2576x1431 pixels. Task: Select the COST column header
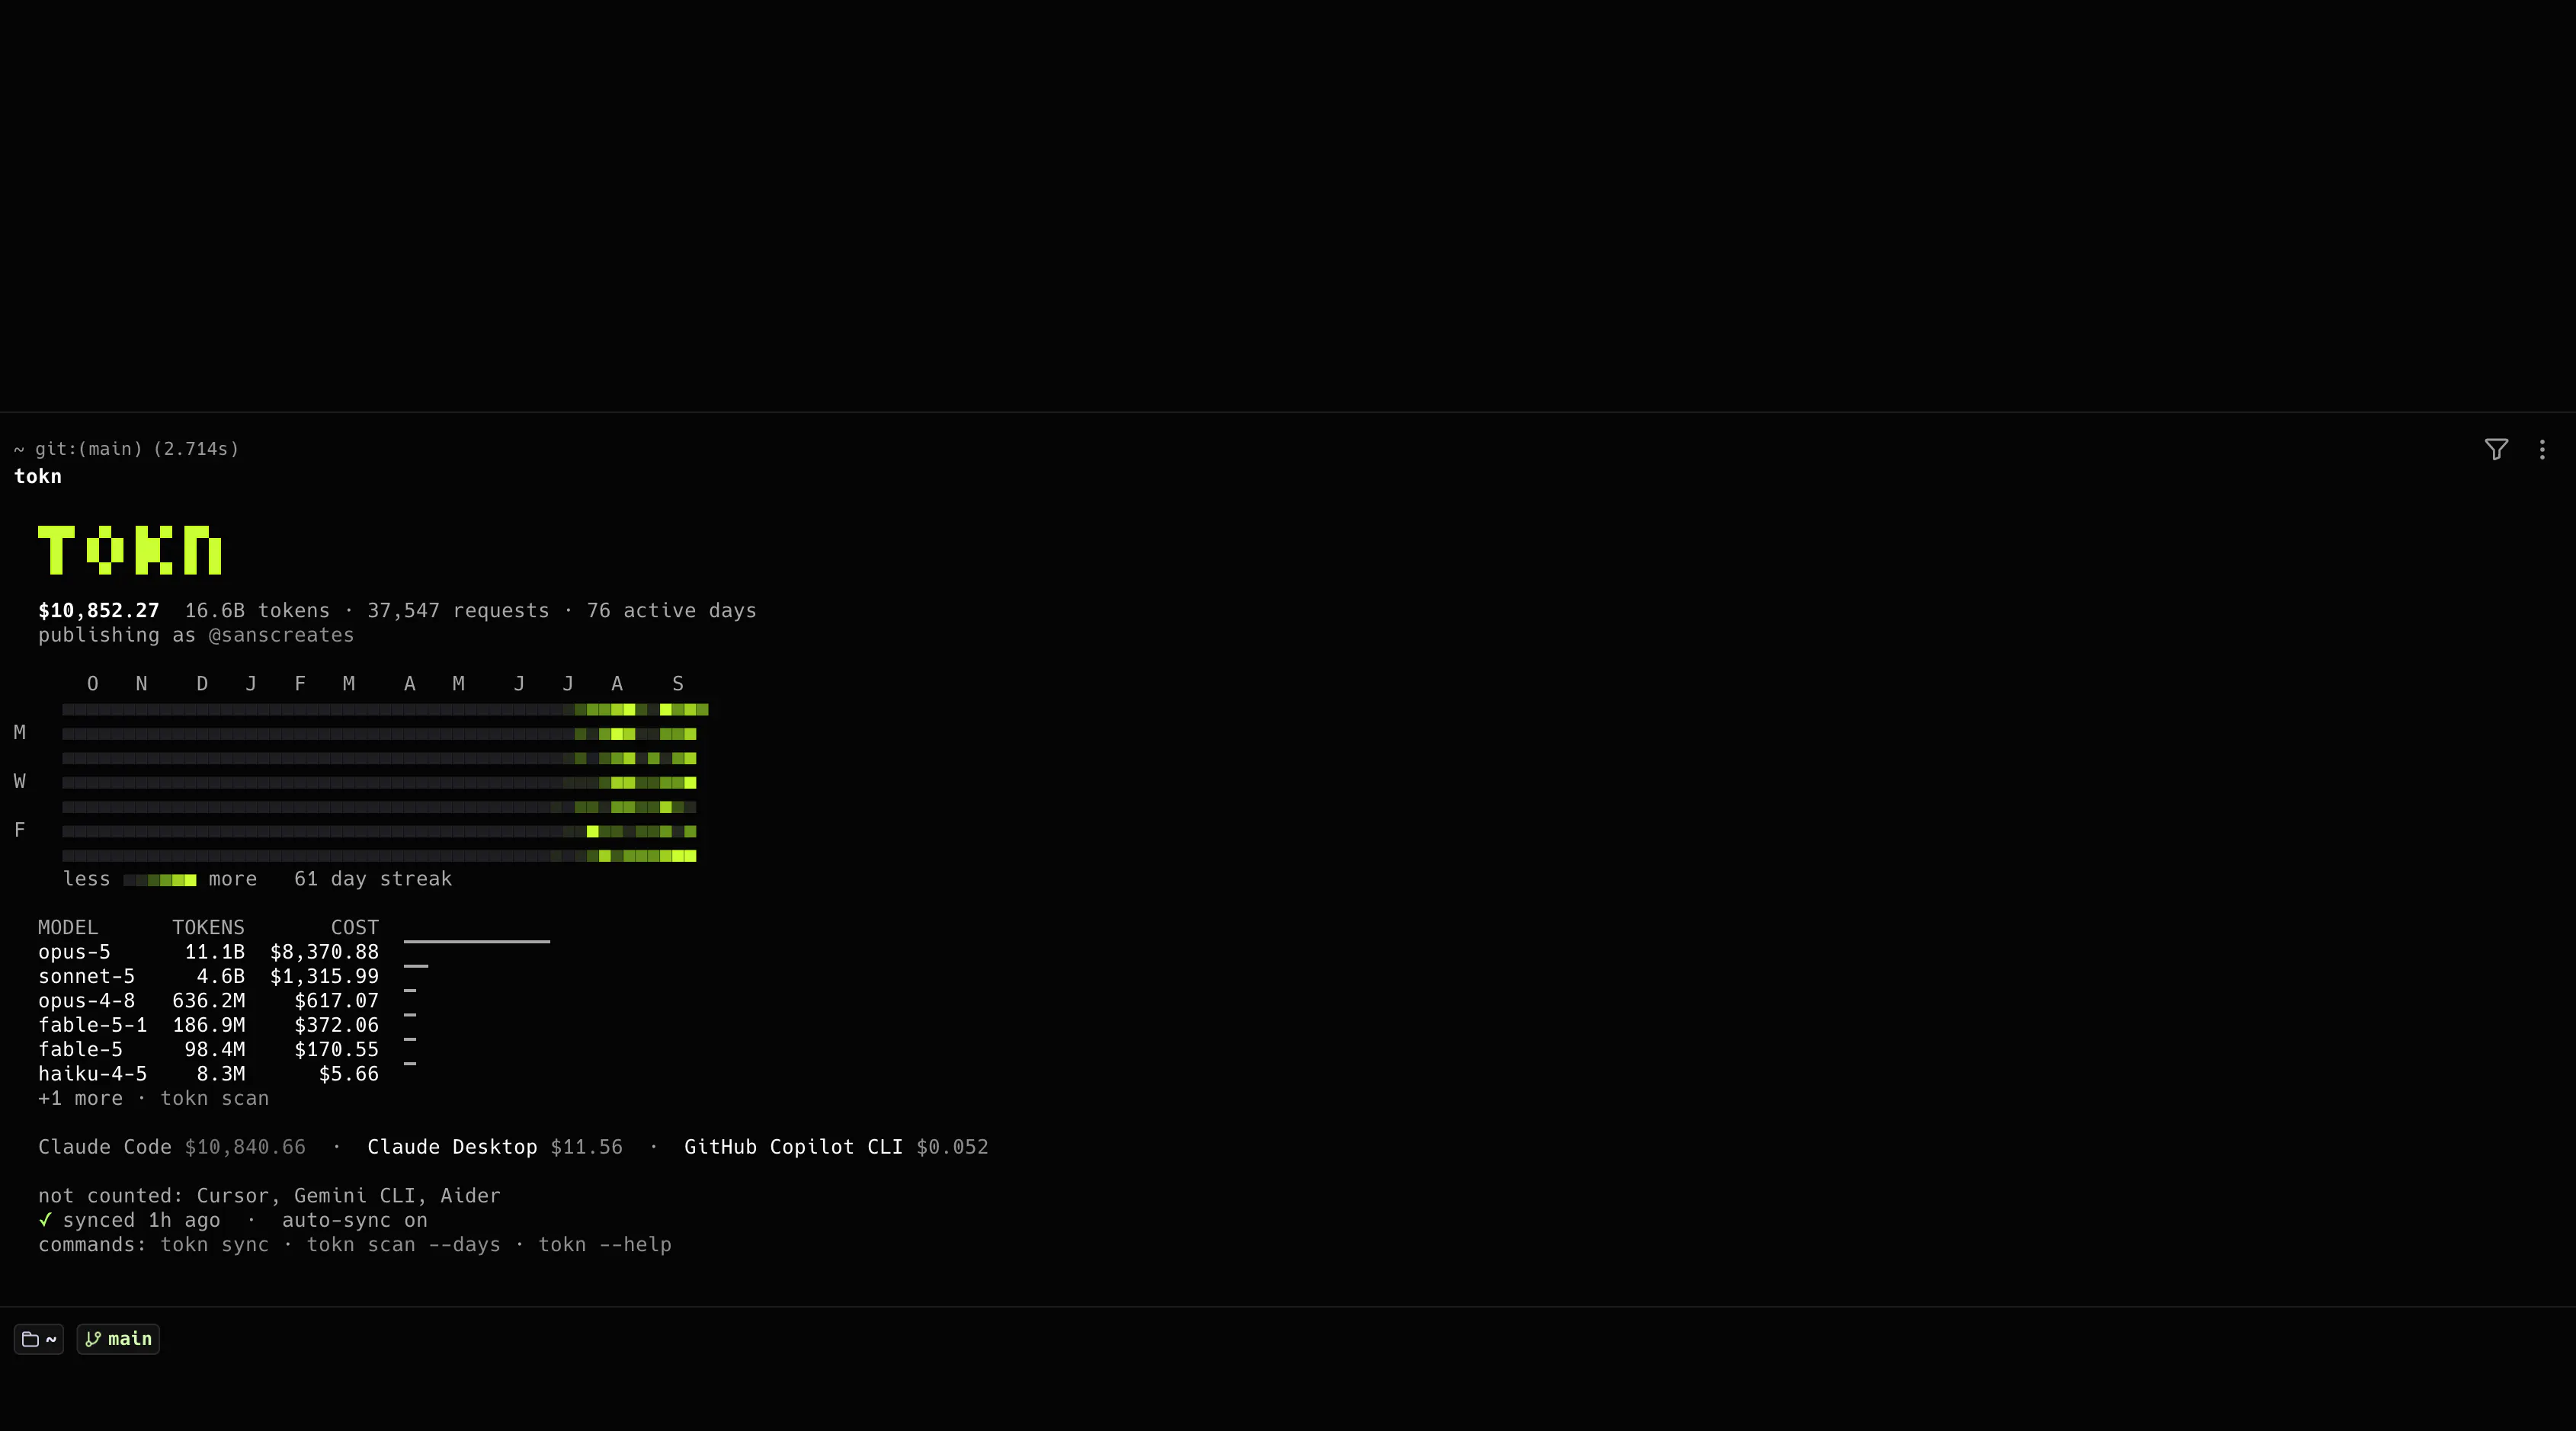pos(355,927)
